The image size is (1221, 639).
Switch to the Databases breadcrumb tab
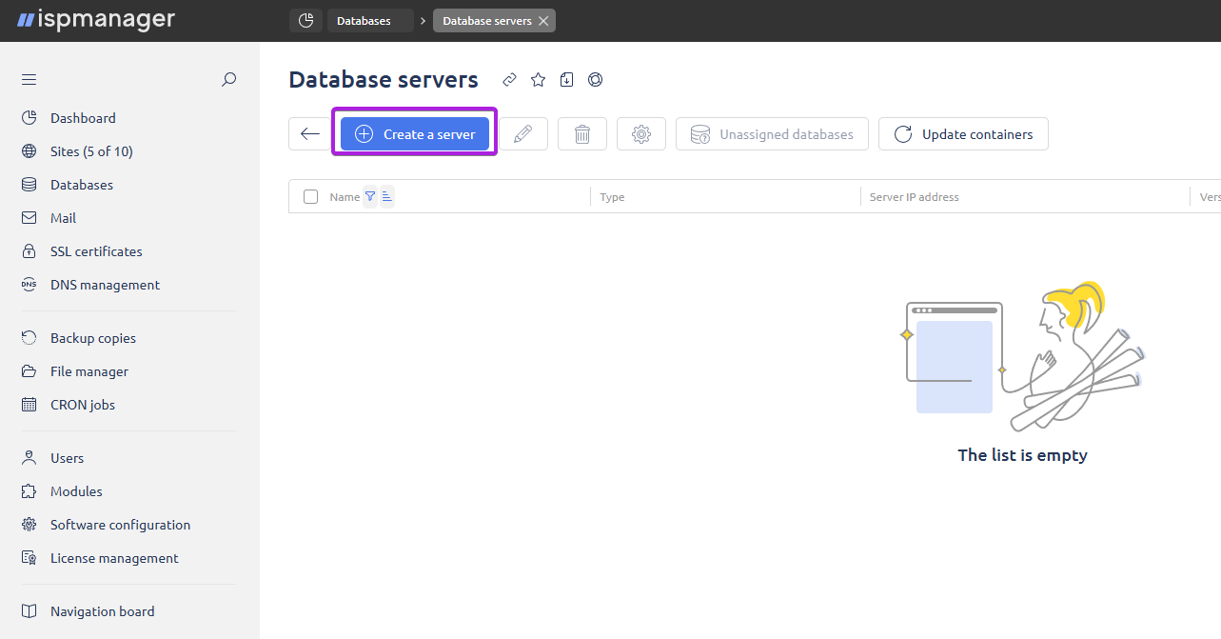pos(364,21)
